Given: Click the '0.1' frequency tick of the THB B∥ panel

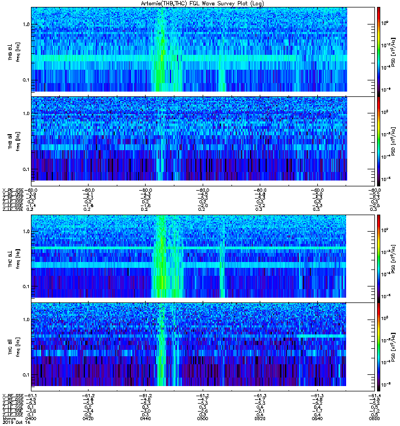Looking at the screenshot, I should coord(26,169).
